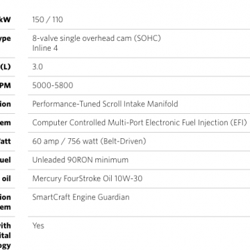The height and width of the screenshot is (250, 250).
Task: Select SmartCraft Engine Guardian value
Action: [x=81, y=197]
